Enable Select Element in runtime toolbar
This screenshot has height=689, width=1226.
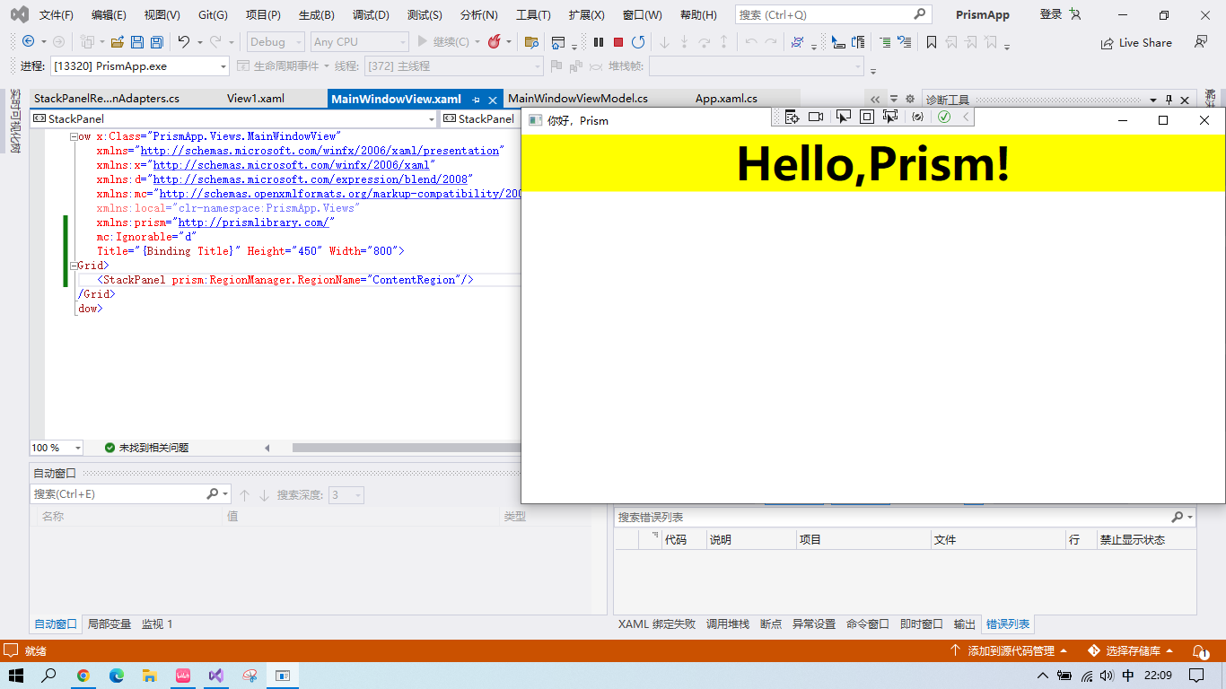point(843,117)
